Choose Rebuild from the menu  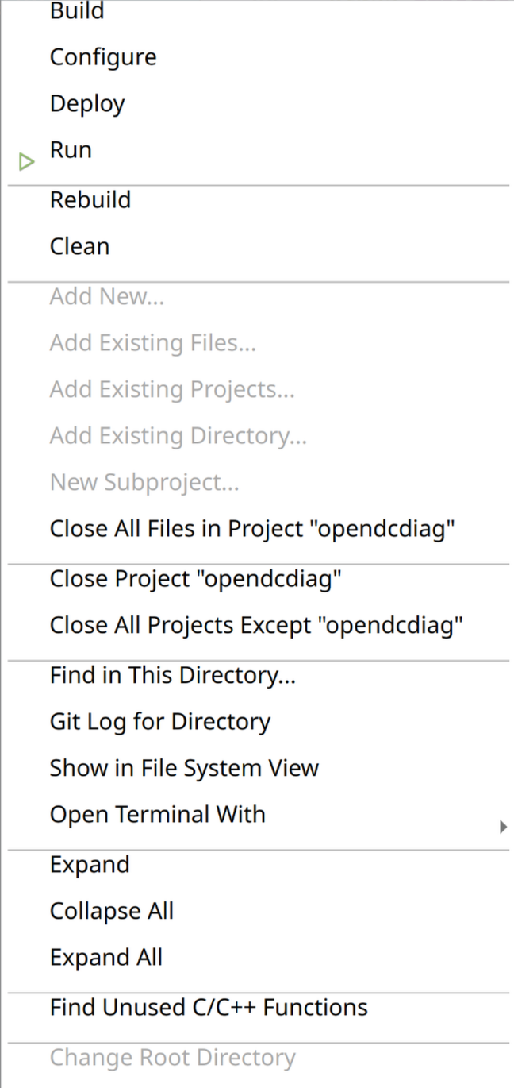click(x=90, y=200)
